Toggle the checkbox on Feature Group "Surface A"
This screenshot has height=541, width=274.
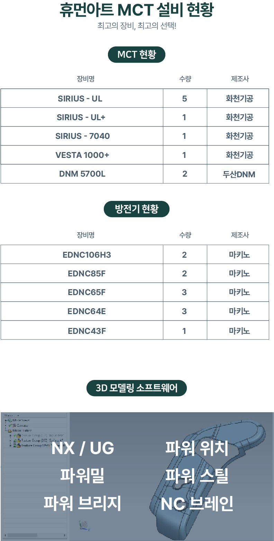(x=15, y=440)
